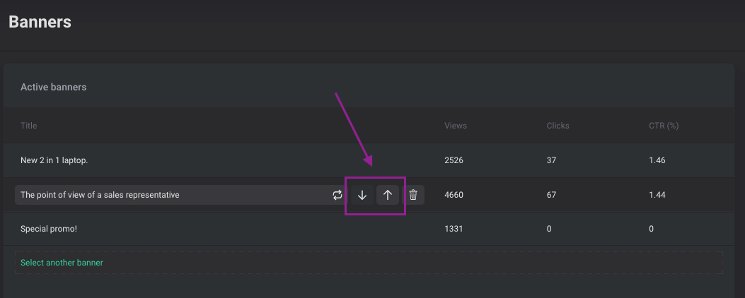Select The point of view of a sales representative title
The image size is (745, 298).
(x=100, y=195)
